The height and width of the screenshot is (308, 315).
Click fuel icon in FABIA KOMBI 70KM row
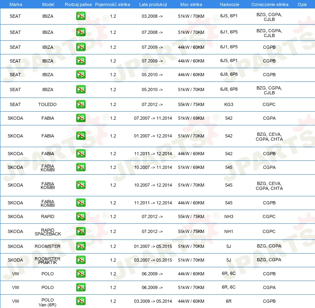81,185
